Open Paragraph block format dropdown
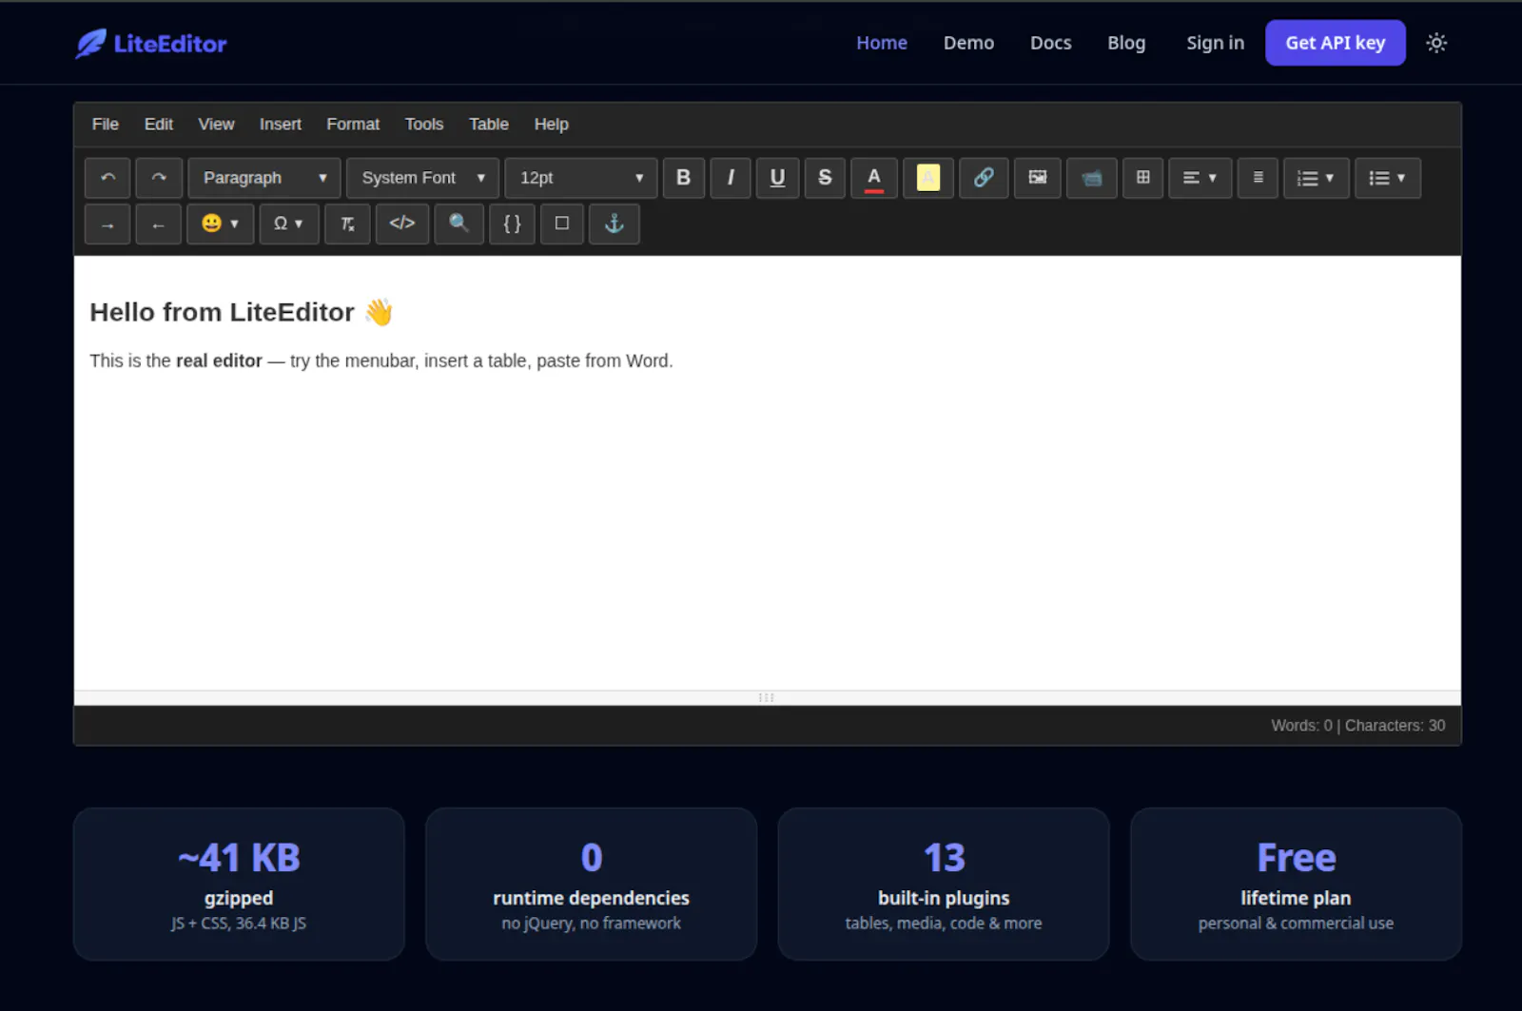Viewport: 1522px width, 1011px height. pyautogui.click(x=264, y=178)
